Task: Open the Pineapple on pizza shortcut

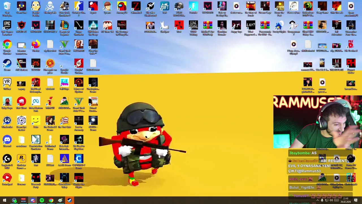Action: coord(50,66)
